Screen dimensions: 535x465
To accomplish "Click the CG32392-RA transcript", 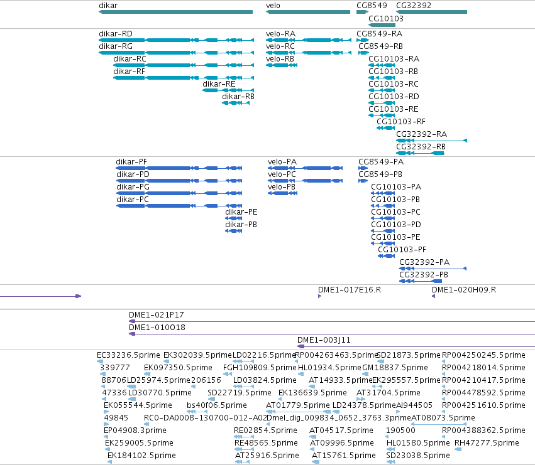I will (x=432, y=141).
